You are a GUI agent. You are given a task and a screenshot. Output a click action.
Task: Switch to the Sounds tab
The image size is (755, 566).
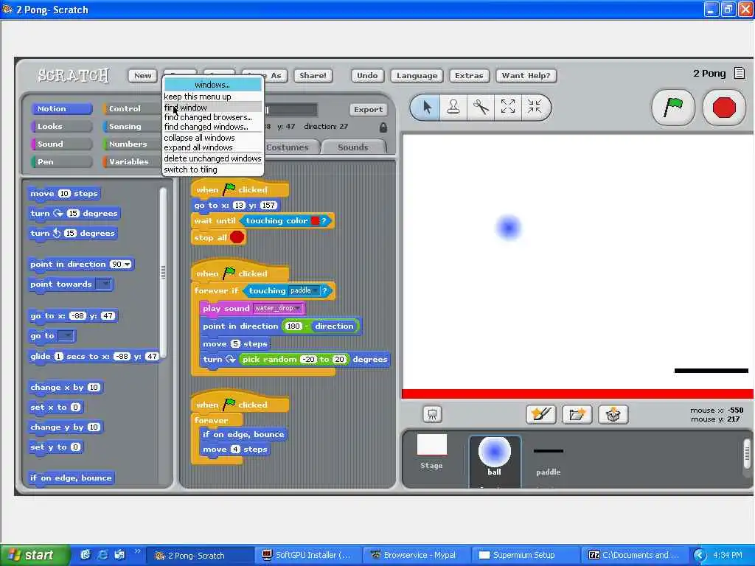[353, 147]
